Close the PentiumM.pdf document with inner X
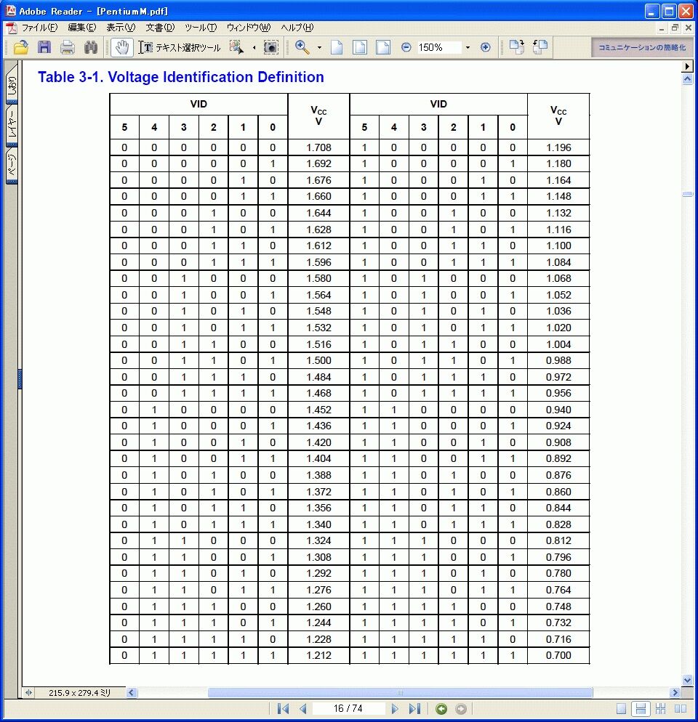The image size is (698, 722). click(688, 28)
